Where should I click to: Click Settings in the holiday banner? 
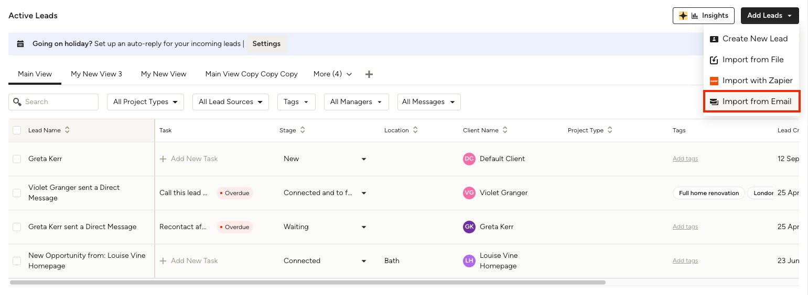tap(266, 44)
